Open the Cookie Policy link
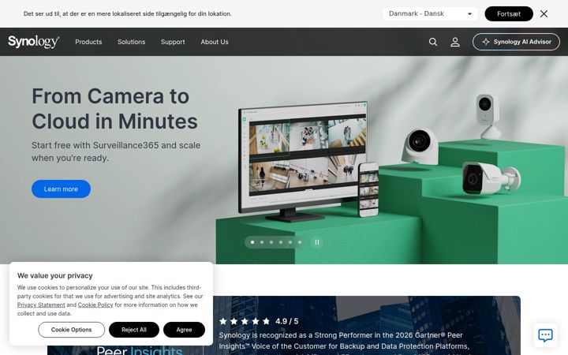The image size is (568, 355). pos(95,305)
